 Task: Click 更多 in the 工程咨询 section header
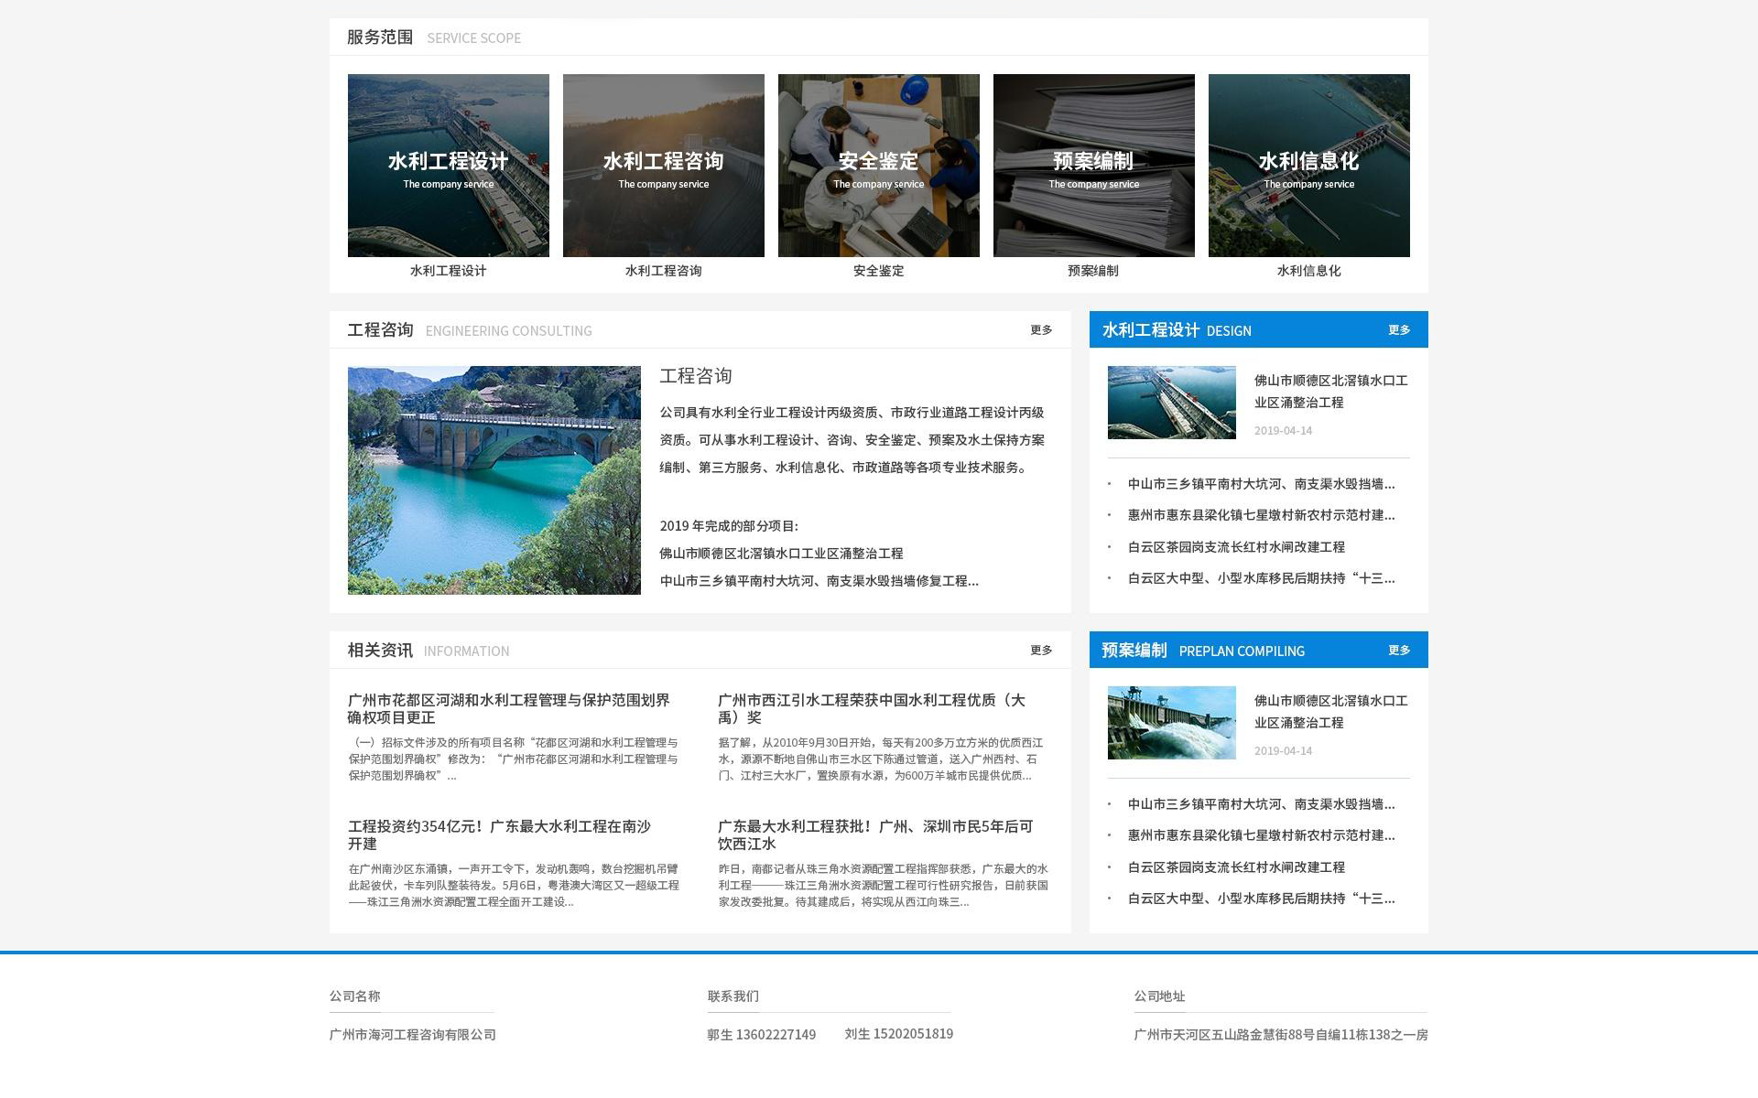[1041, 330]
